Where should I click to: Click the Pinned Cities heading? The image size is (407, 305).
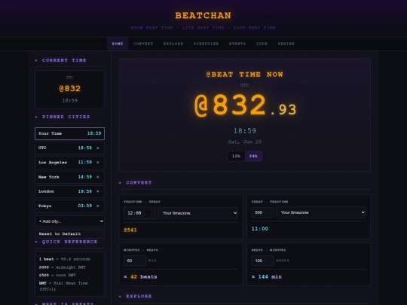pos(66,117)
